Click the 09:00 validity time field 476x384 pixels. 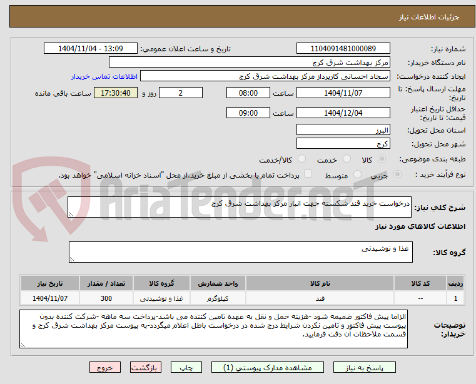click(x=248, y=113)
